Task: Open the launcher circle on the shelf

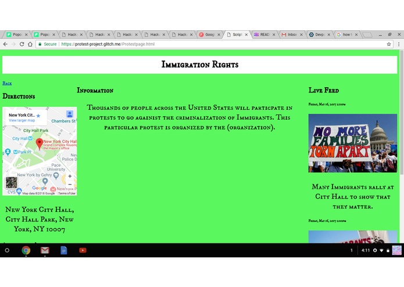Action: click(7, 250)
